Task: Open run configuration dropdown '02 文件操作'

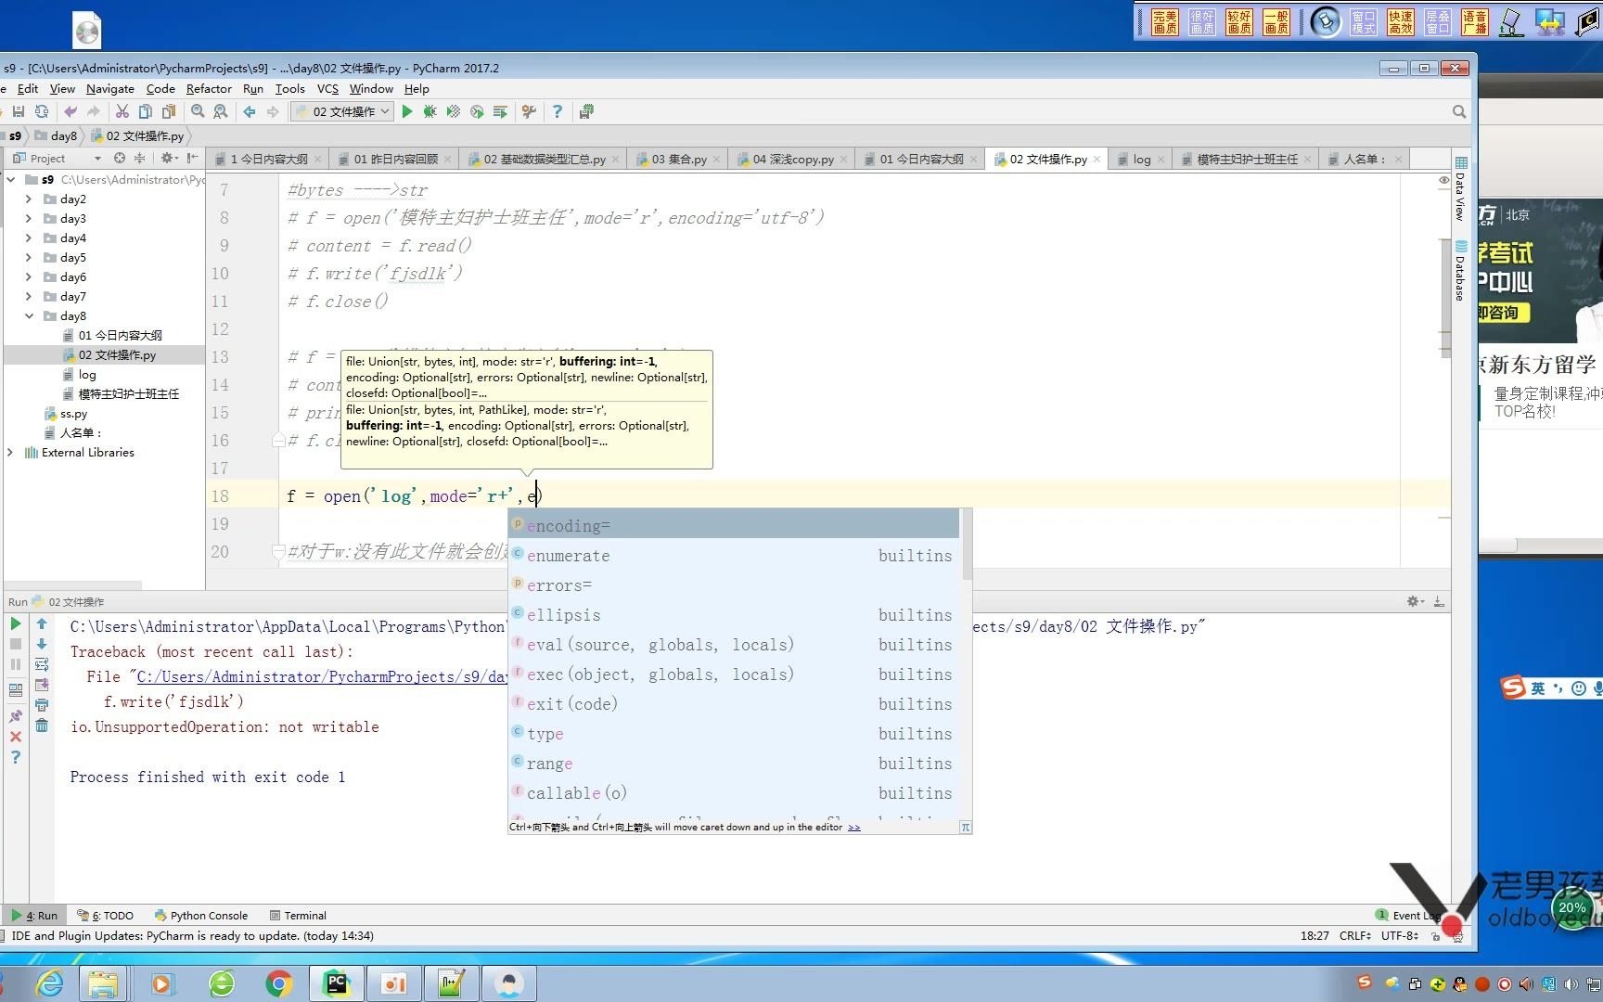Action: click(342, 111)
